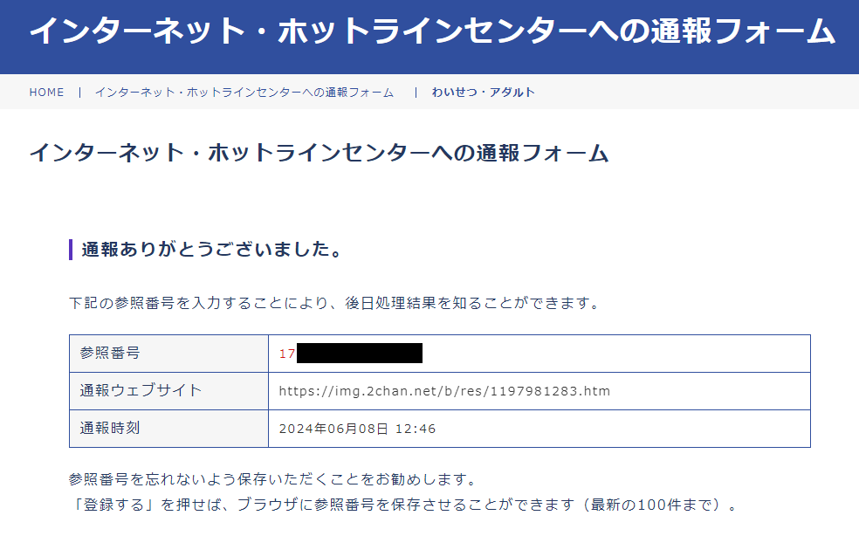Select the 通報時刻 label cell

(x=168, y=429)
